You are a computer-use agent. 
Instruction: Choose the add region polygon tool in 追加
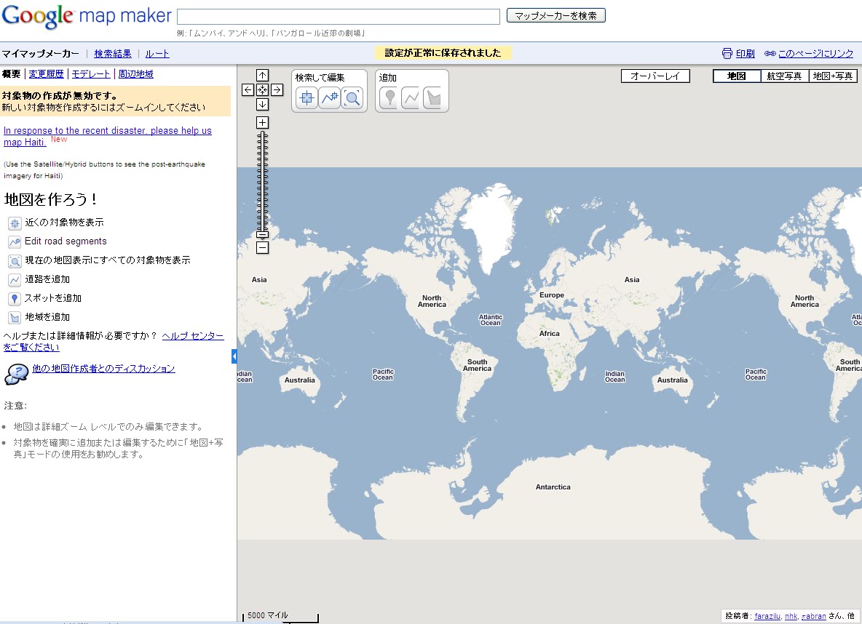[433, 97]
